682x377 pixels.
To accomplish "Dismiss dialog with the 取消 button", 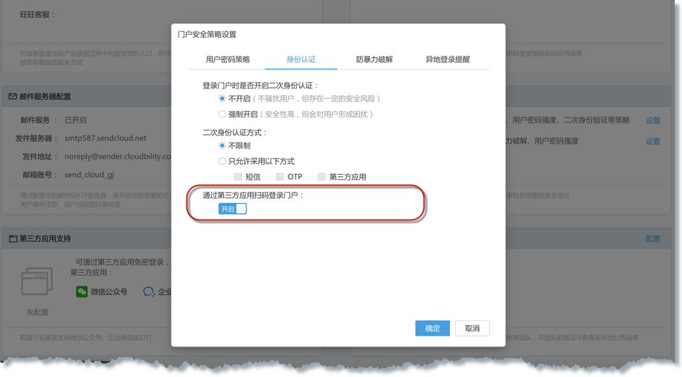I will point(472,328).
